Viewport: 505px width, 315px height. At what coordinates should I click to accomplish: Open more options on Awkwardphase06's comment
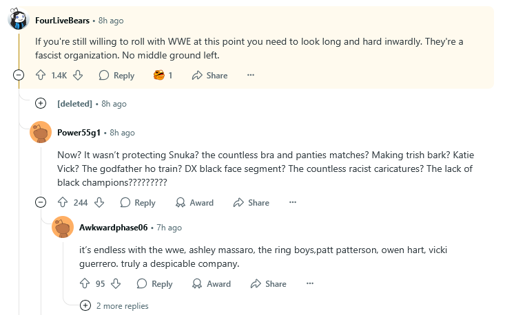pos(310,283)
